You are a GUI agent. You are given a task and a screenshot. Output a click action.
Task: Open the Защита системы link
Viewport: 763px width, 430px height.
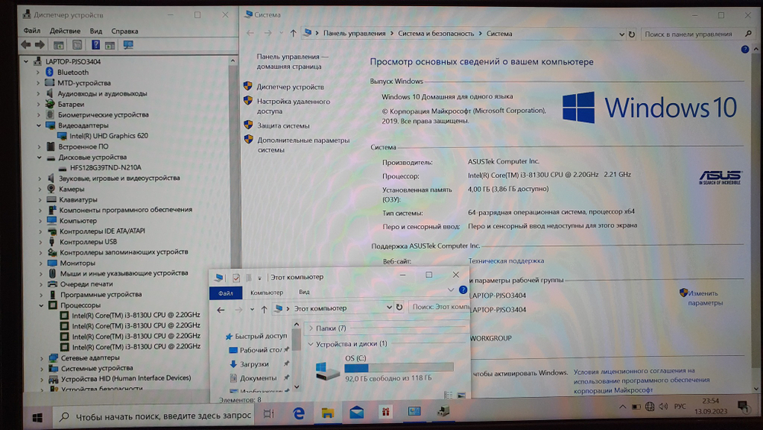pyautogui.click(x=283, y=125)
